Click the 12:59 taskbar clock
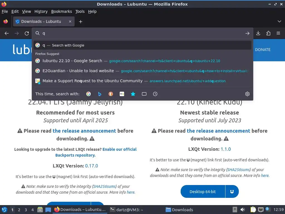 click(278, 210)
